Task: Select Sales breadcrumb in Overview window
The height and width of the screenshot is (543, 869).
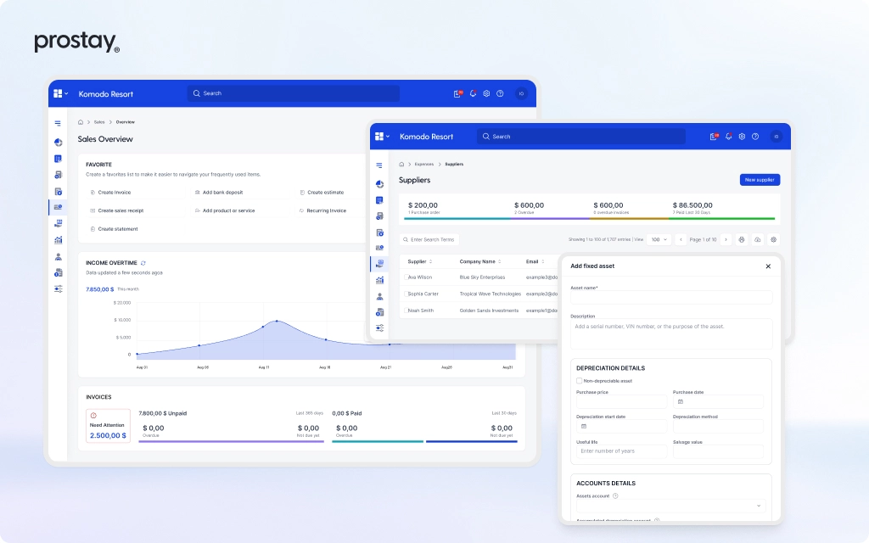Action: (x=100, y=122)
